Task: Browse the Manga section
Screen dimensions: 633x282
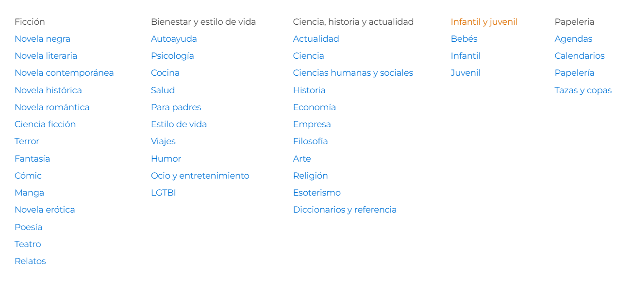Action: point(29,193)
